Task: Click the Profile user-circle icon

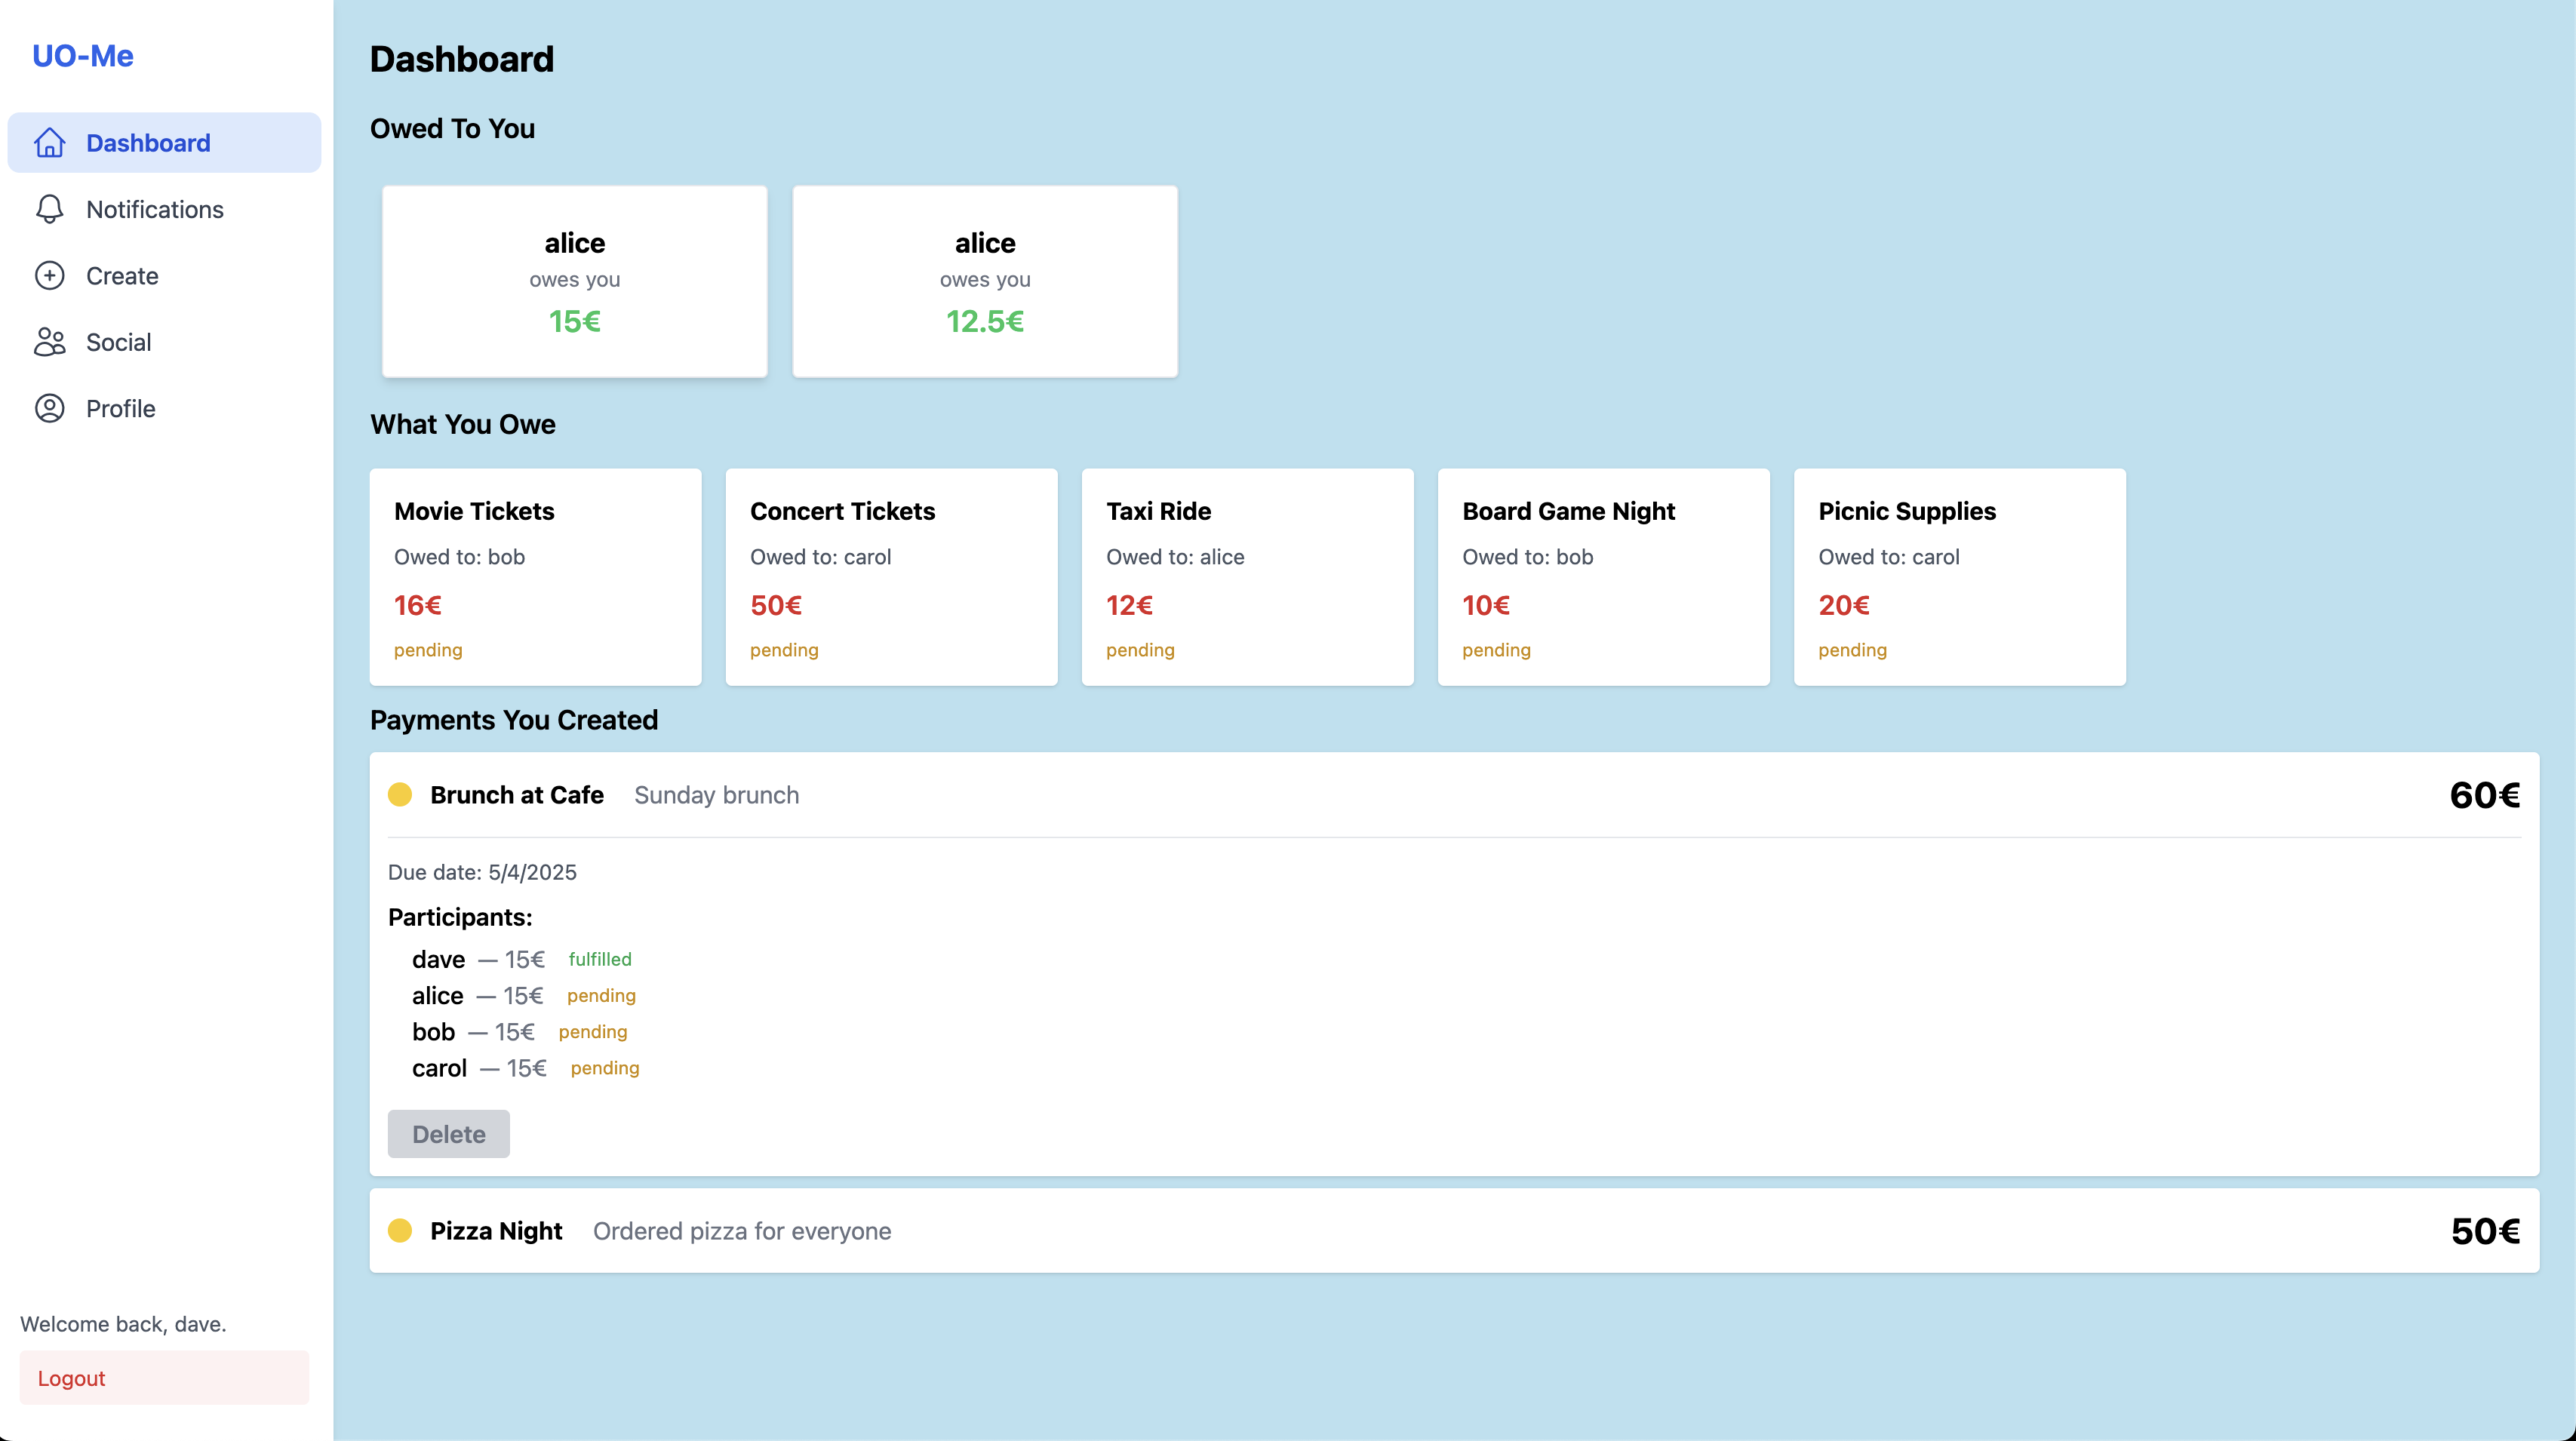Action: (x=49, y=408)
